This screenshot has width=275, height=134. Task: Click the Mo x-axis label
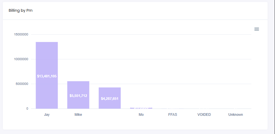click(x=141, y=115)
